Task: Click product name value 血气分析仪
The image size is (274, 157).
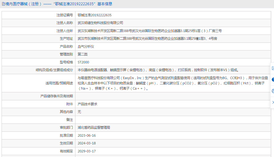Action: coord(86,46)
